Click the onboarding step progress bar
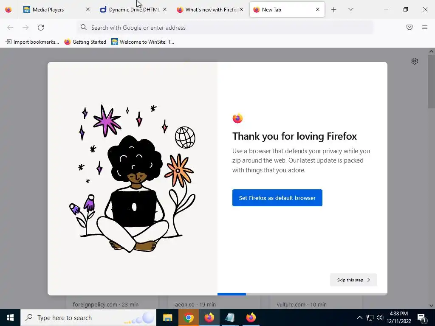This screenshot has height=326, width=435. (x=302, y=294)
